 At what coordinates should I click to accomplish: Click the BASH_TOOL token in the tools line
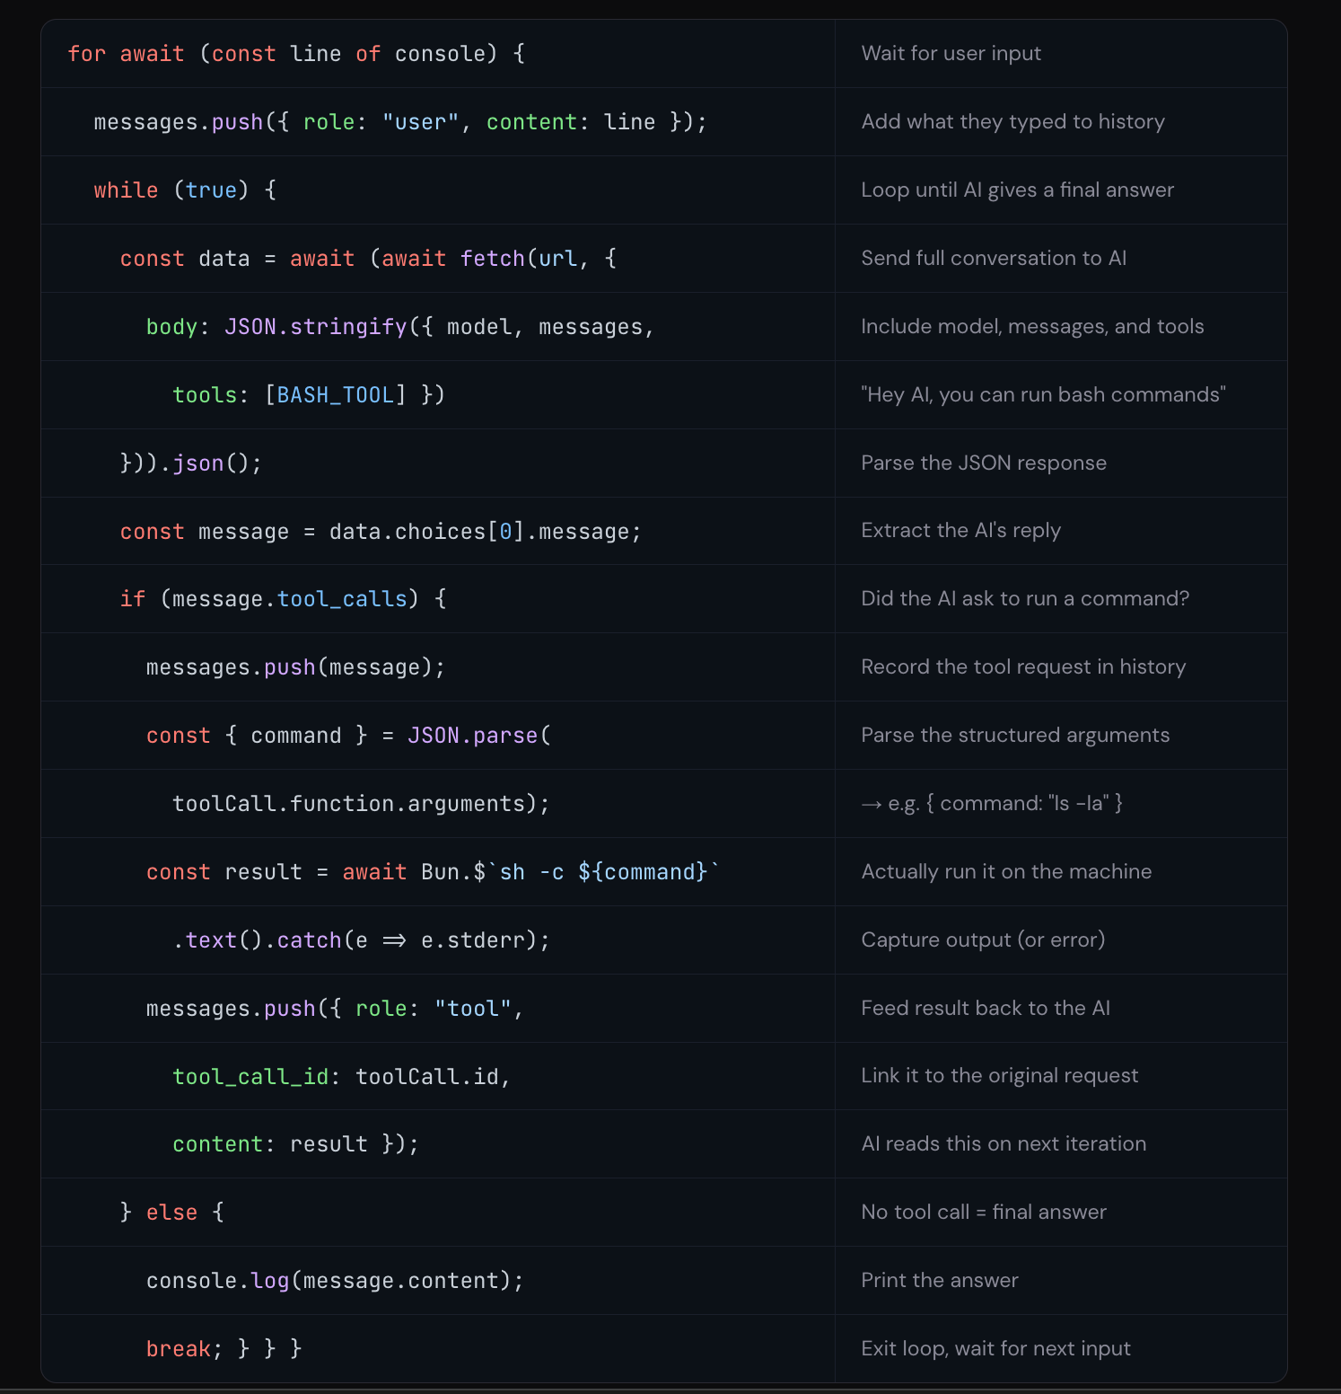(x=336, y=395)
